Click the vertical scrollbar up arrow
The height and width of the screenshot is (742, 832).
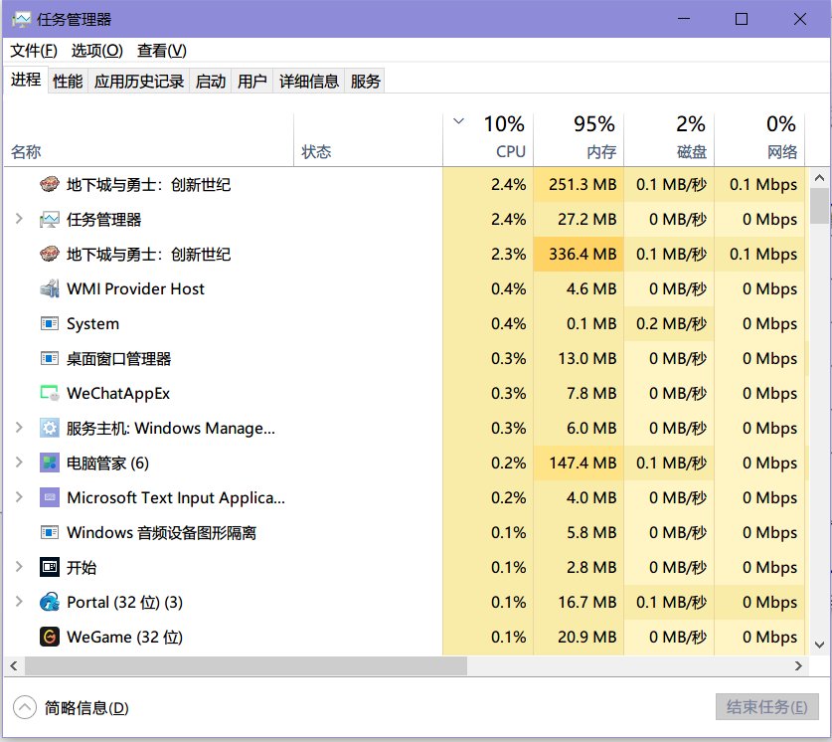click(x=820, y=178)
